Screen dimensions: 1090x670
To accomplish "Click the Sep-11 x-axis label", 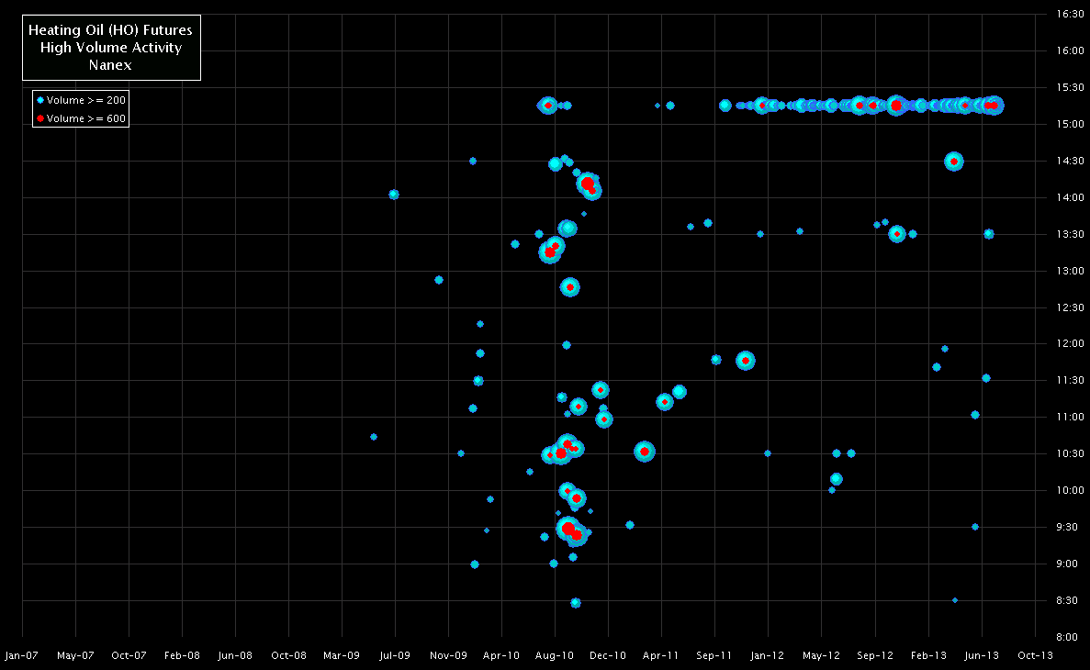I will point(714,655).
